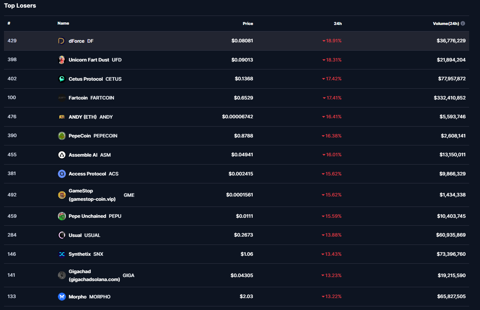The width and height of the screenshot is (480, 310).
Task: Click the Cetus Protocol logo icon
Action: 62,79
